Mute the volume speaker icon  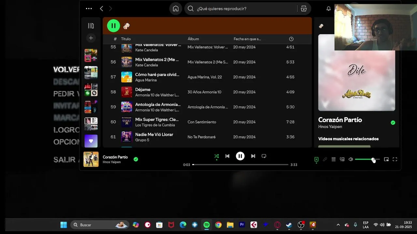[351, 160]
